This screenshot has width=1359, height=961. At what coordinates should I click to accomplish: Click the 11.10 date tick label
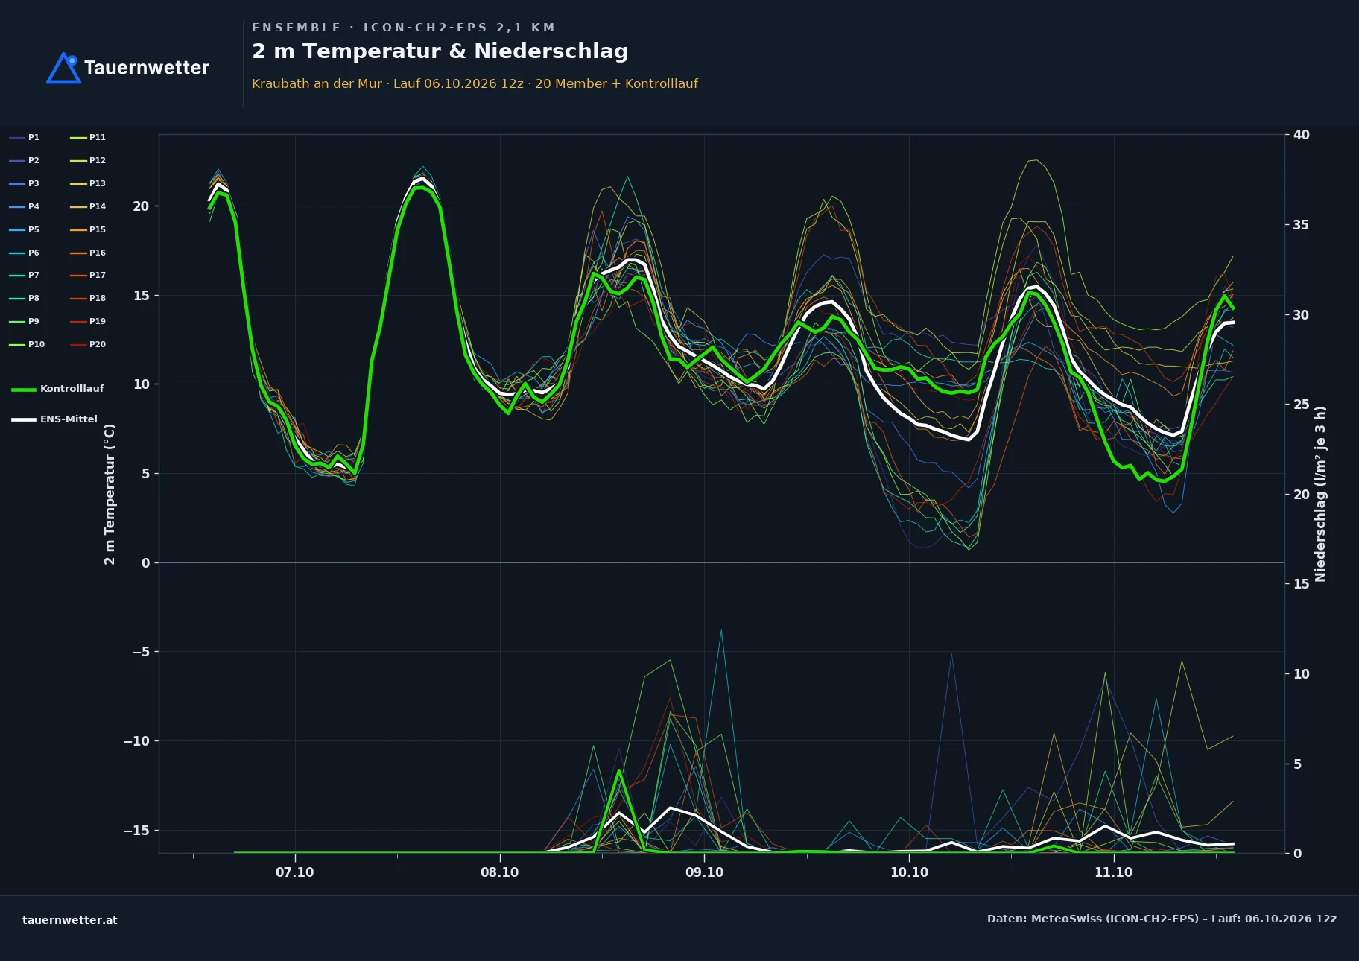tap(1113, 872)
